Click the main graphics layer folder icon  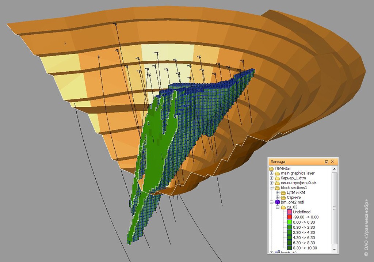coord(277,173)
